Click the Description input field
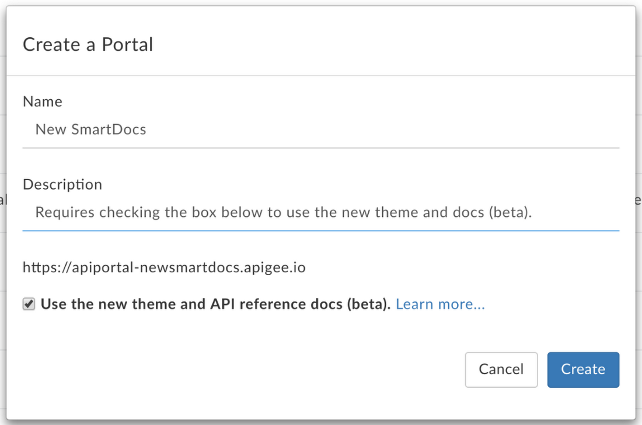This screenshot has height=425, width=642. (x=320, y=213)
